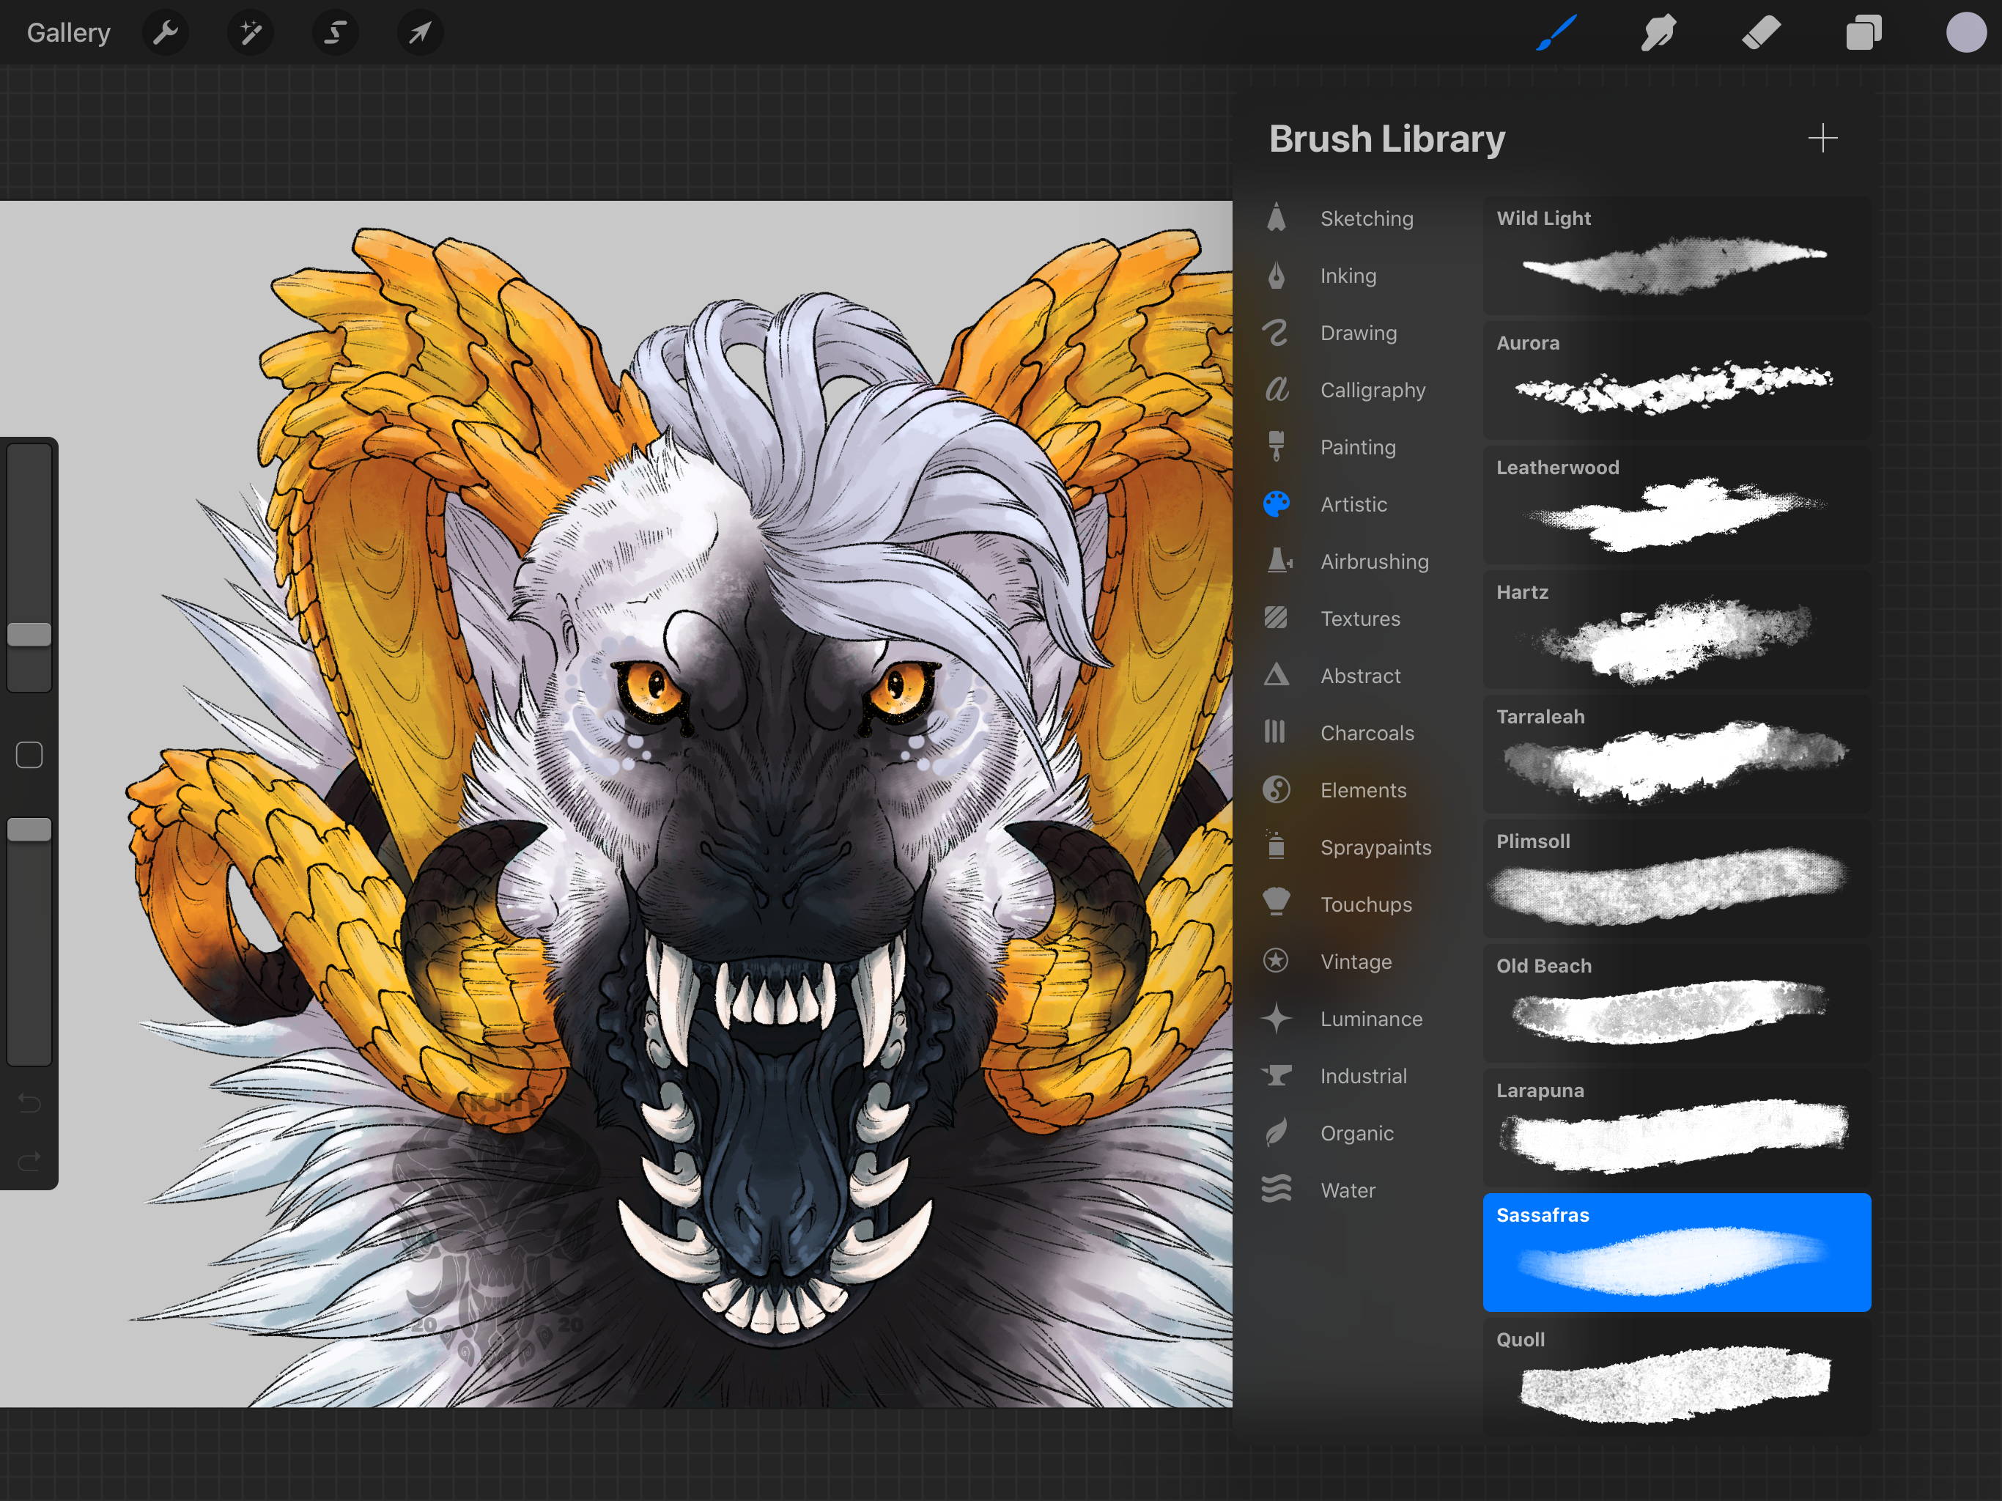Open the active color circle

pos(1966,34)
